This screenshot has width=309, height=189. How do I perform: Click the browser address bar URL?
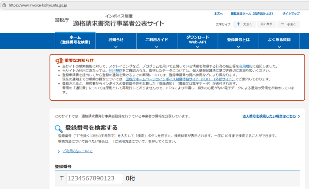pyautogui.click(x=38, y=5)
